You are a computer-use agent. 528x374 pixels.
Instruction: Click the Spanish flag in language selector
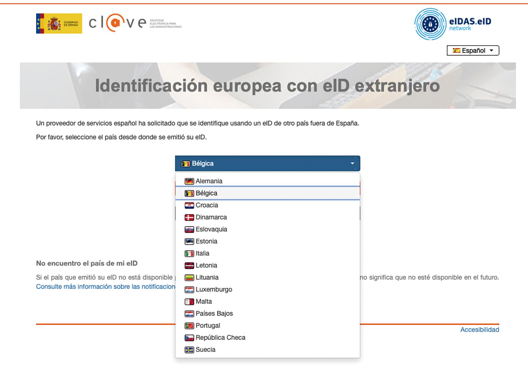click(456, 51)
